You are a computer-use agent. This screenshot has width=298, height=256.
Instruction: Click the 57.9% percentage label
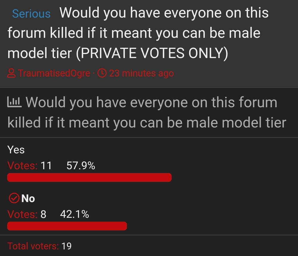coord(81,166)
